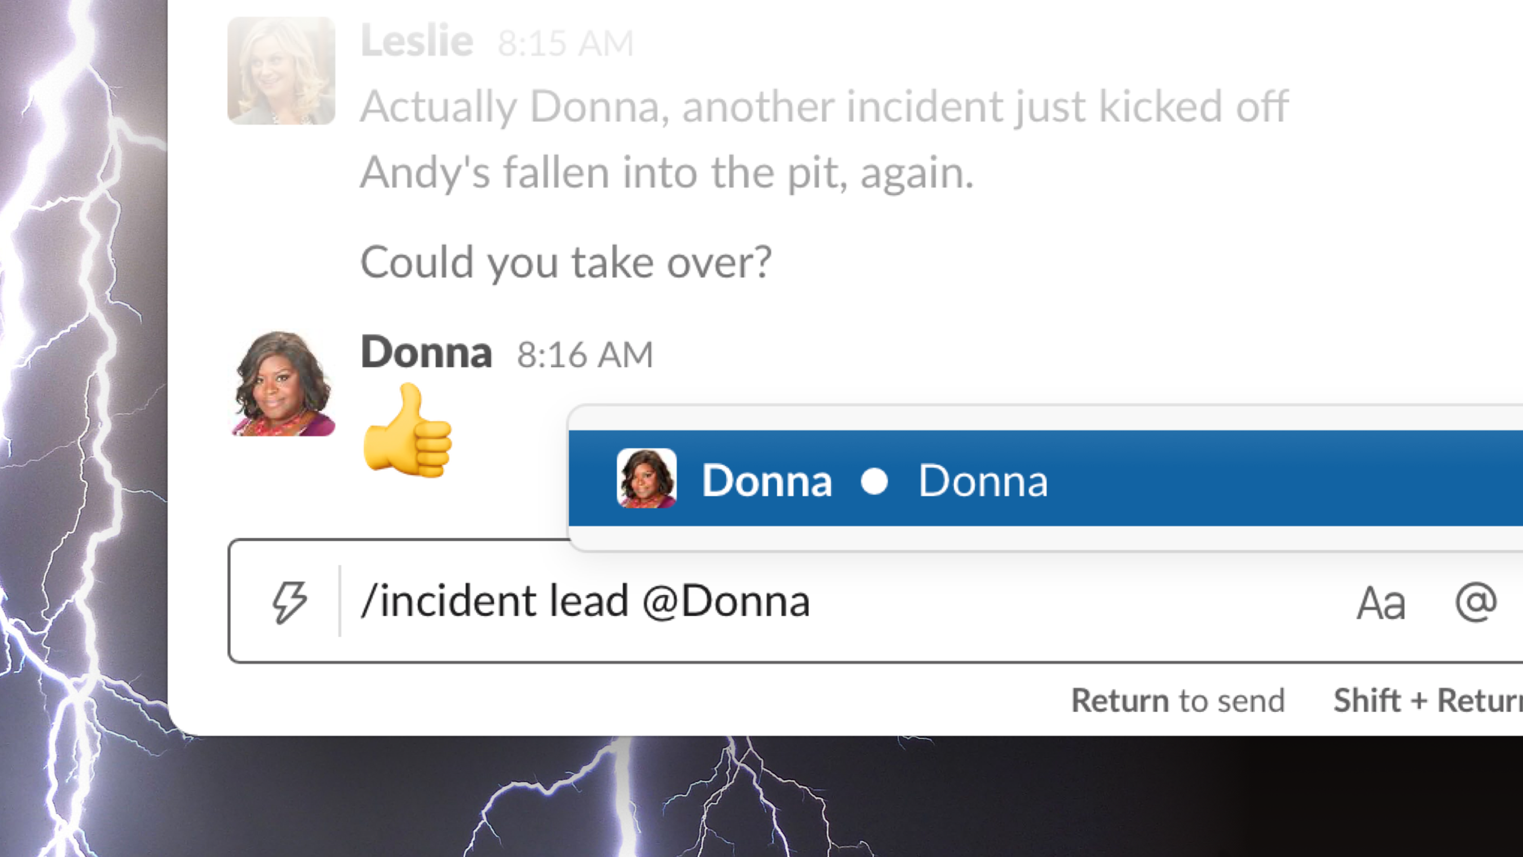Toggle the Aa text formatting options
Image resolution: width=1523 pixels, height=857 pixels.
[1381, 603]
